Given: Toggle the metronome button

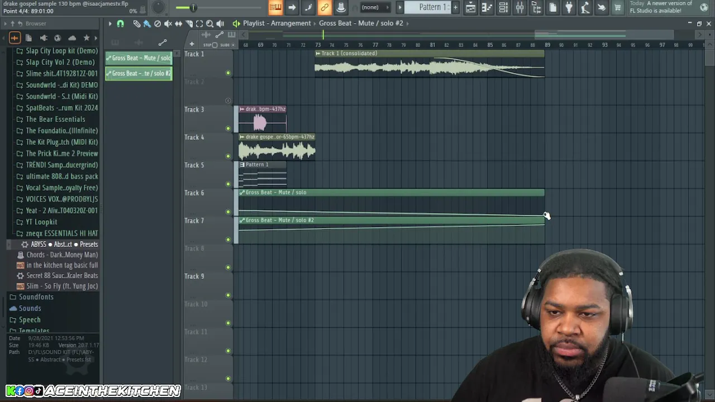Looking at the screenshot, I should pyautogui.click(x=341, y=7).
